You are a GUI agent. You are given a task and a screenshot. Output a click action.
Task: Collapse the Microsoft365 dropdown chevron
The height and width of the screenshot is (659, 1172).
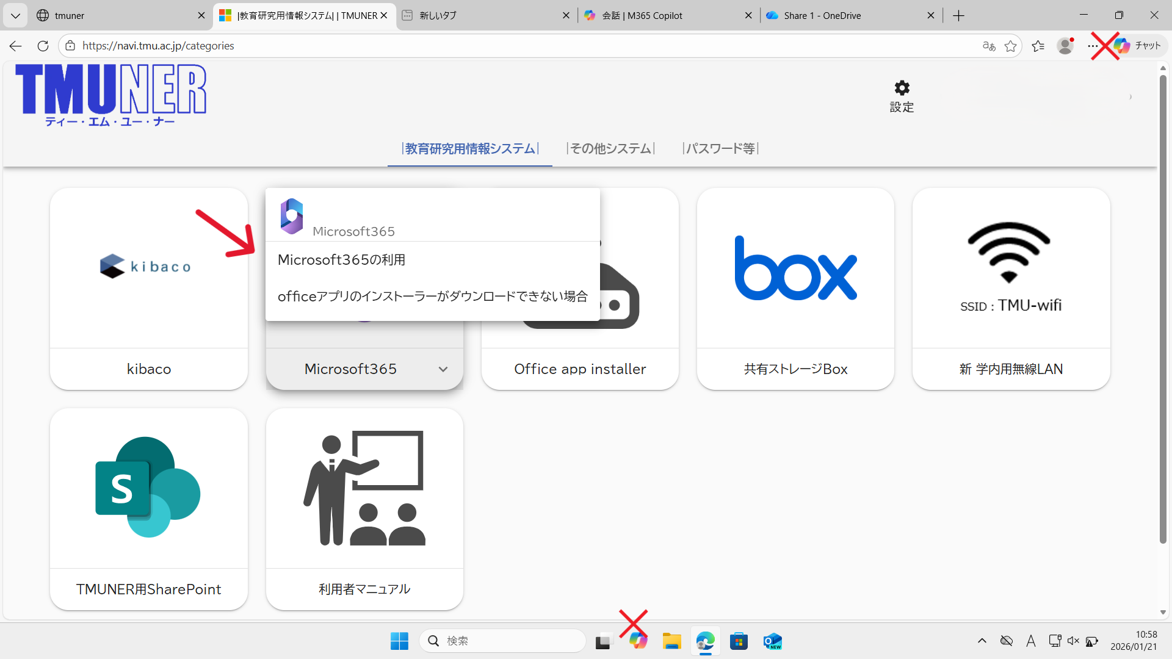point(443,369)
